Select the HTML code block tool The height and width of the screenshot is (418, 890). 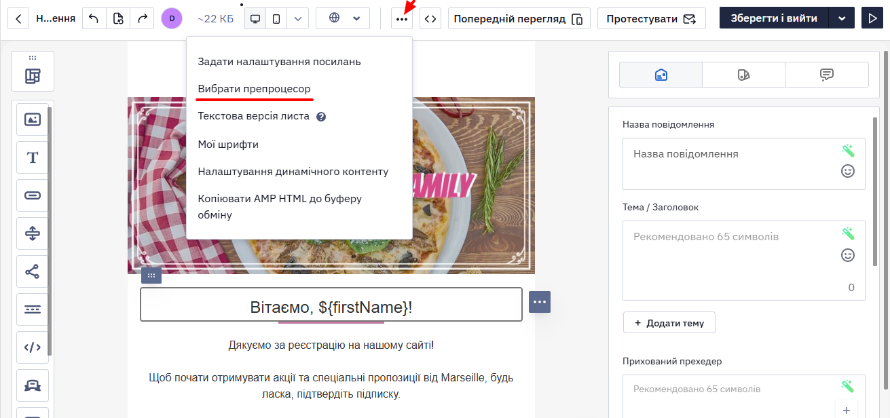pos(33,347)
